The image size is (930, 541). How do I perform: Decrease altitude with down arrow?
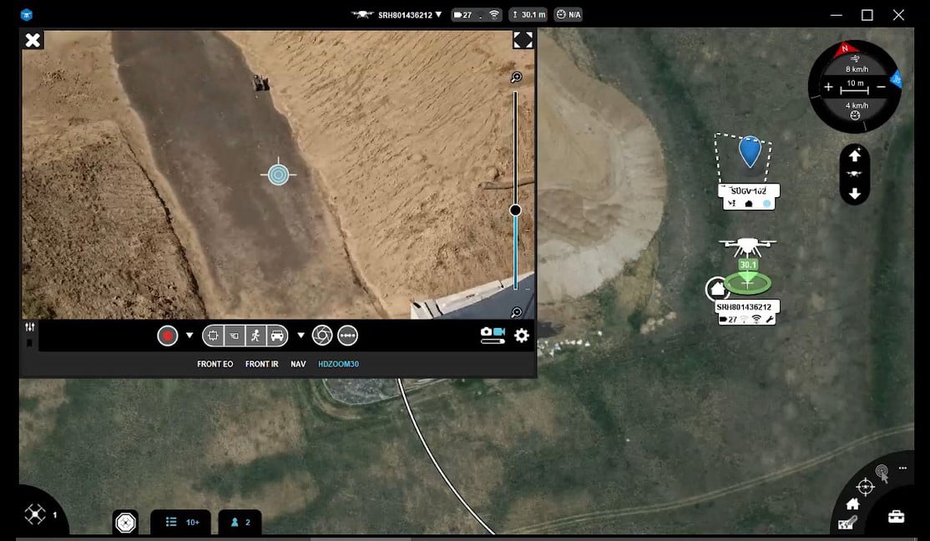coord(855,194)
